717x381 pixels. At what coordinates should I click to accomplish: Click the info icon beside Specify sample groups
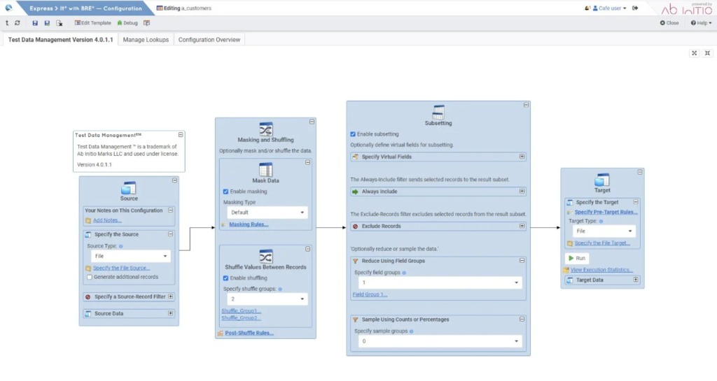(x=411, y=331)
